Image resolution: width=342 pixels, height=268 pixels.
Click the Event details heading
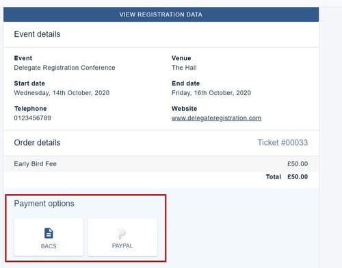click(37, 34)
